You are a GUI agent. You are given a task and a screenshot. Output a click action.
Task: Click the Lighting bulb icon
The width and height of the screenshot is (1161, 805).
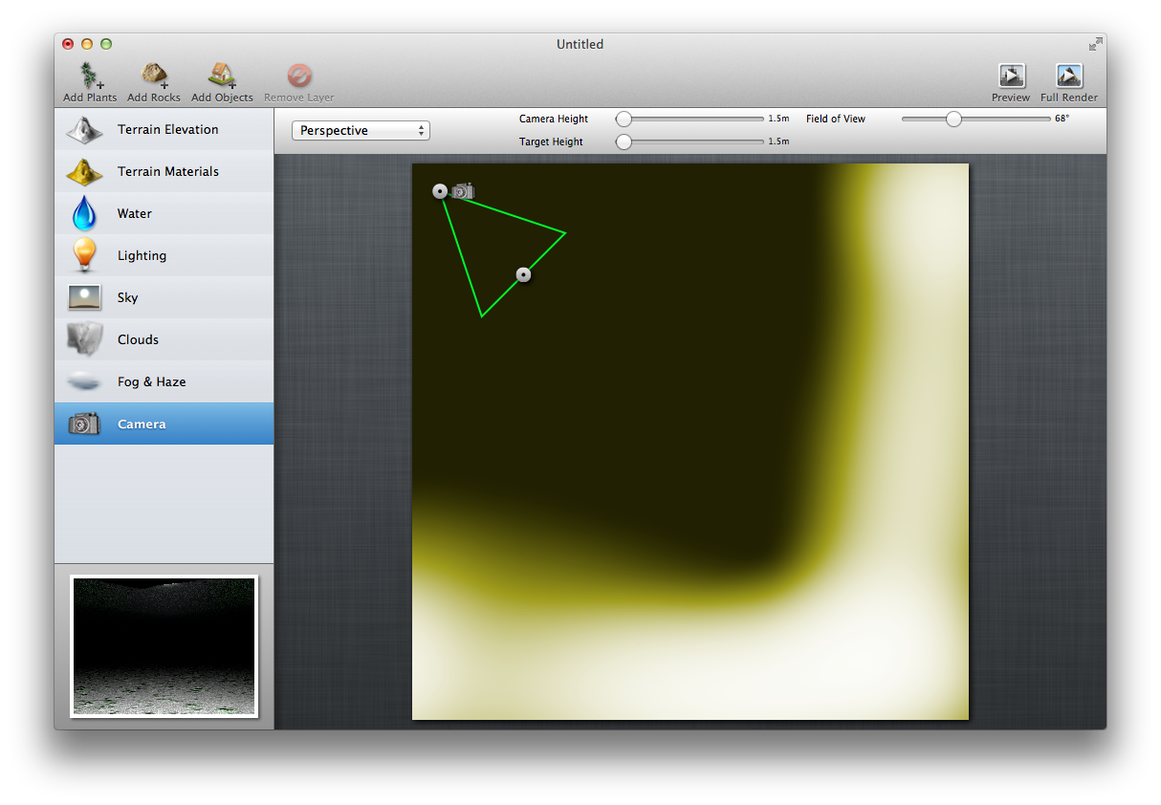click(84, 255)
